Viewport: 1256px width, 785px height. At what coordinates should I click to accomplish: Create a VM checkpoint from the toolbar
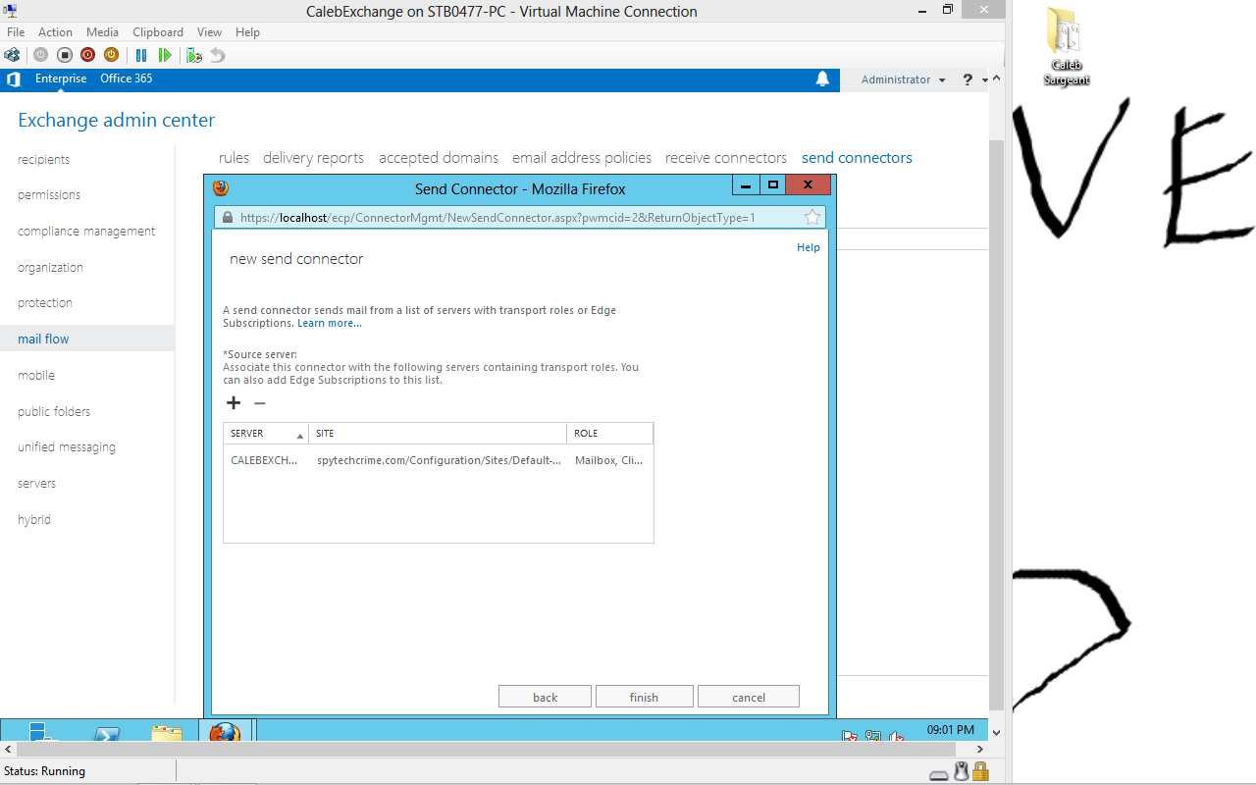194,55
